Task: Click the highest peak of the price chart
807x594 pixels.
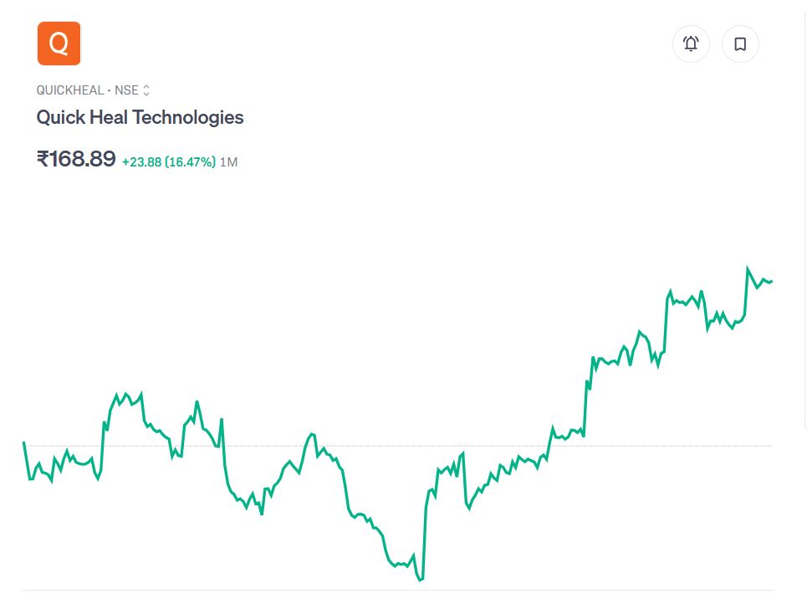Action: (x=748, y=269)
